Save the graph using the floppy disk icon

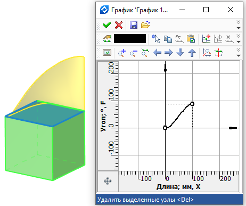tap(134, 25)
